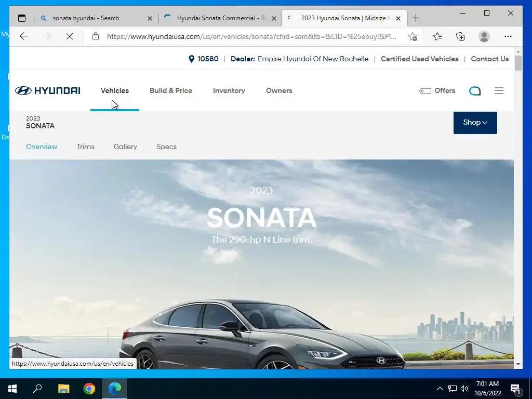Image resolution: width=532 pixels, height=399 pixels.
Task: Open the tab actions menu icon
Action: [22, 18]
